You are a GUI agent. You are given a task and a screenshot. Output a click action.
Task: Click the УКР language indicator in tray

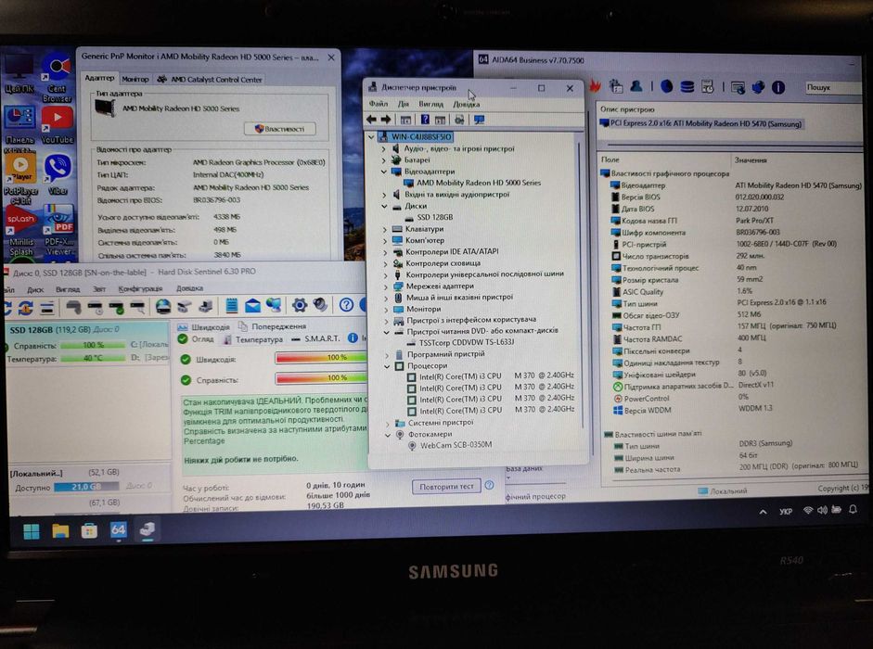(x=786, y=512)
